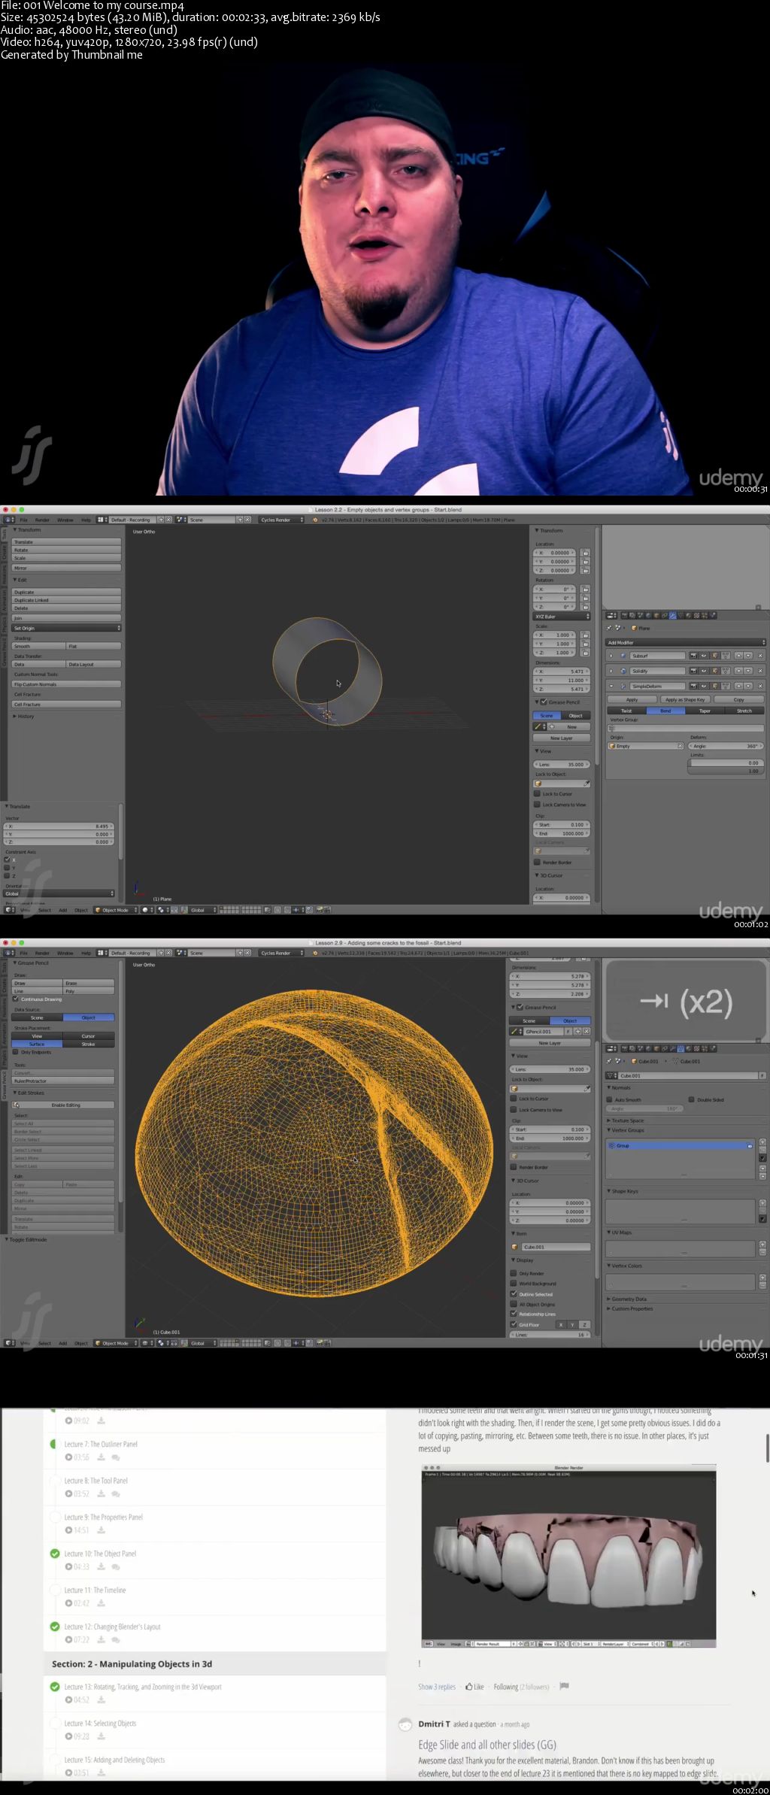
Task: Remove the Solidify modifier with its X icon
Action: (760, 671)
